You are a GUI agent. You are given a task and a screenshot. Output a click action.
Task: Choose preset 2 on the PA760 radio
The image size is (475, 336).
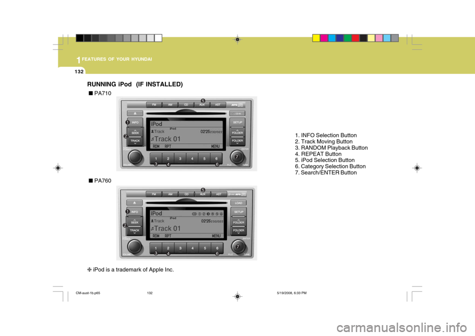pyautogui.click(x=168, y=248)
